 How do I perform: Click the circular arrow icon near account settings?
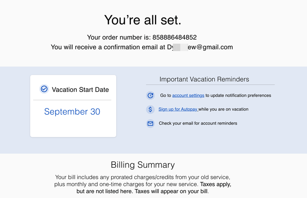click(x=150, y=96)
